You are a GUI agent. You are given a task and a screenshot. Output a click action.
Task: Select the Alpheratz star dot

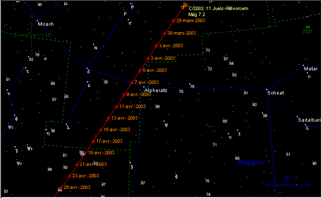coord(144,87)
